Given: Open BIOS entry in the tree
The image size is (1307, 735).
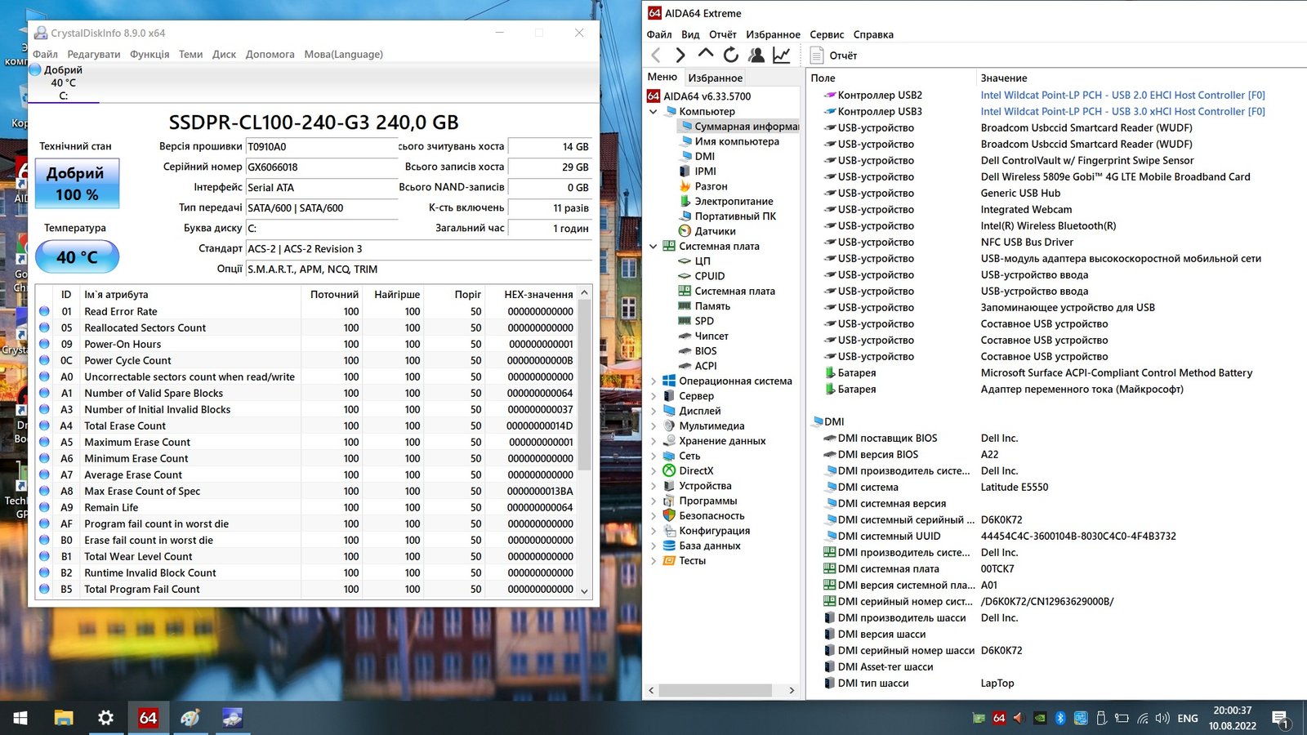Looking at the screenshot, I should [x=705, y=351].
